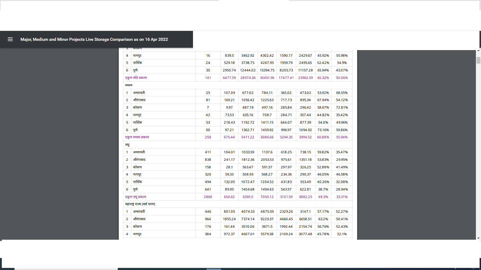Select the 33.31% total cell

pyautogui.click(x=342, y=197)
